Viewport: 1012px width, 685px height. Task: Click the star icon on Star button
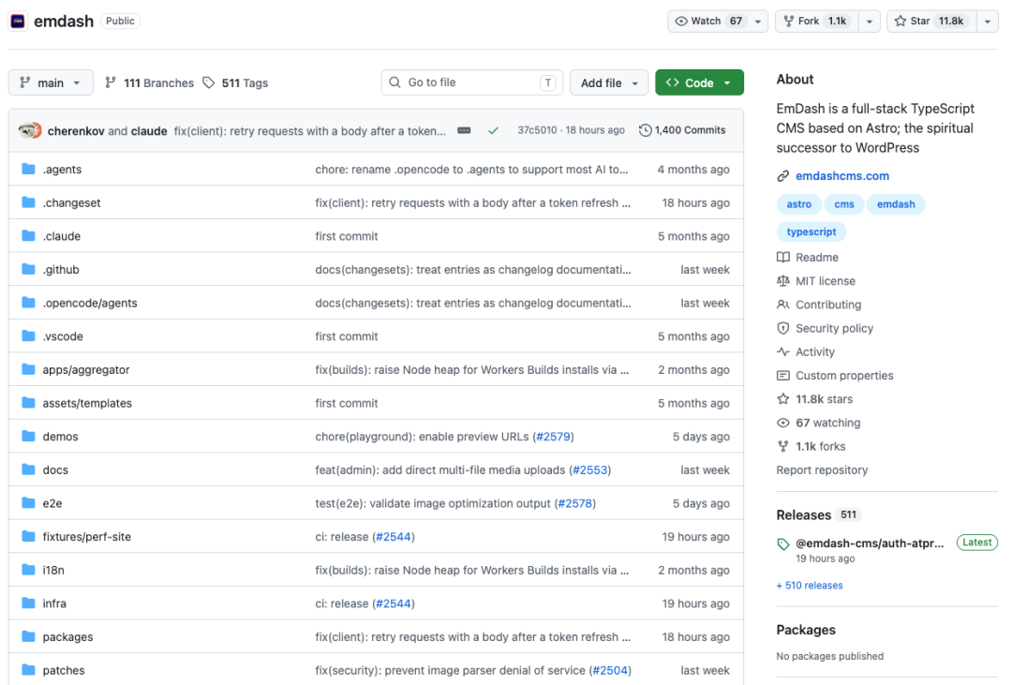tap(900, 22)
